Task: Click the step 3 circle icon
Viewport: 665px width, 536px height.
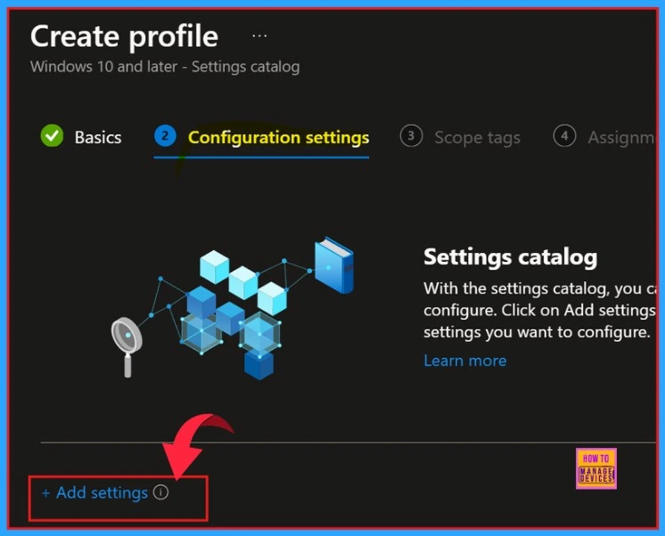Action: point(411,135)
